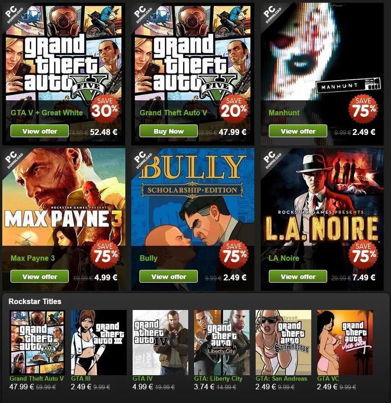Click Buy Now for Grand Theft Auto V

[x=169, y=131]
